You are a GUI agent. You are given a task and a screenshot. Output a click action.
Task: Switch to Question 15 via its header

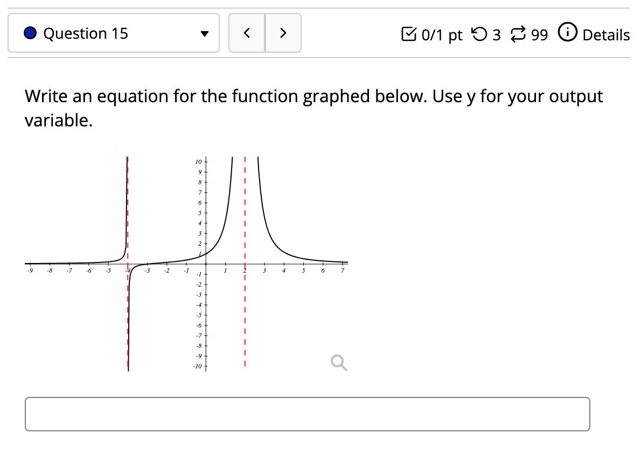coord(86,33)
